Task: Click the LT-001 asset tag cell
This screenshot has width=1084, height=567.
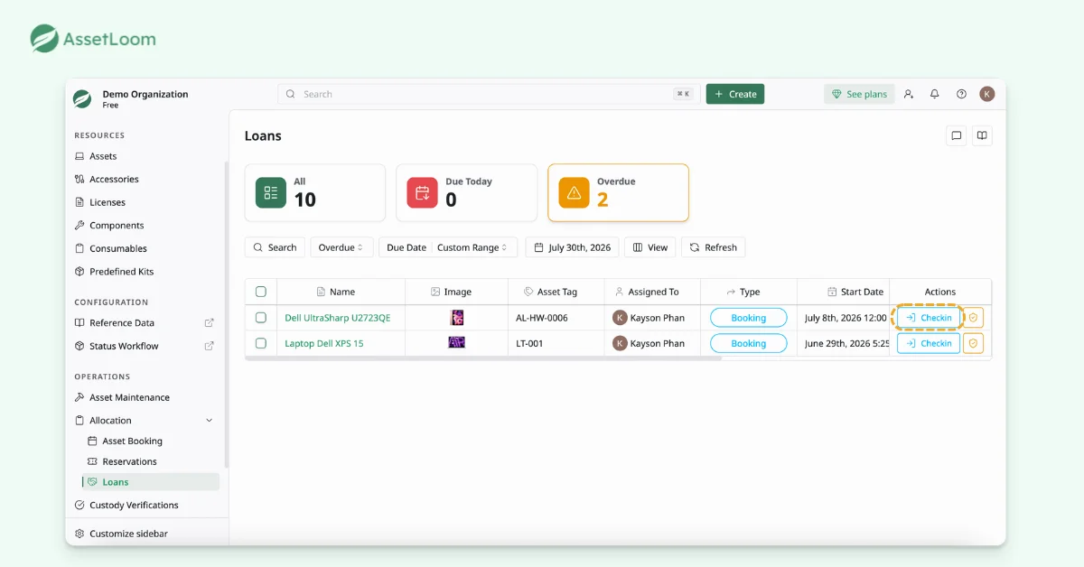Action: [529, 343]
